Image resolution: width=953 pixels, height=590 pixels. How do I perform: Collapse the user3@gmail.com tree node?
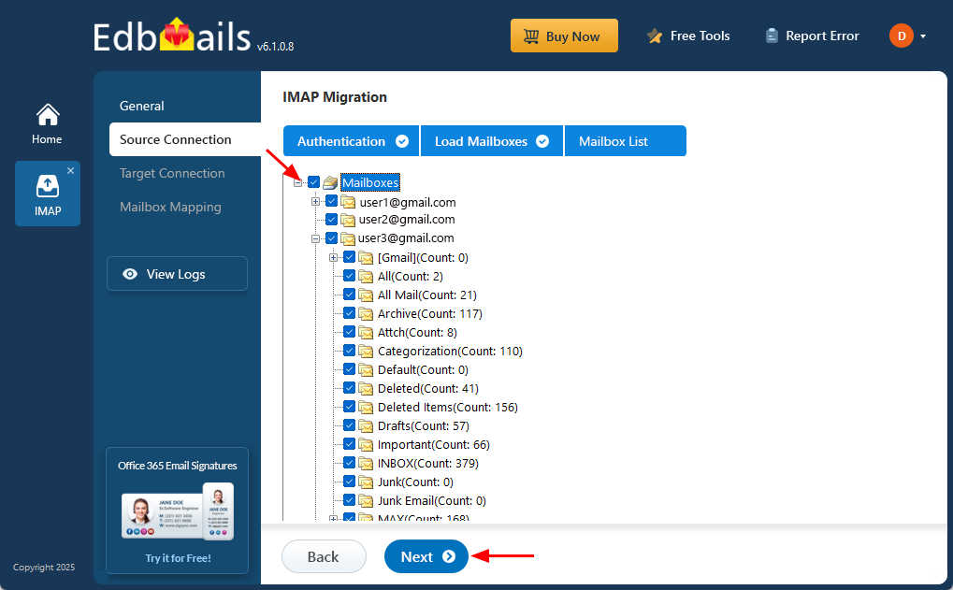315,238
